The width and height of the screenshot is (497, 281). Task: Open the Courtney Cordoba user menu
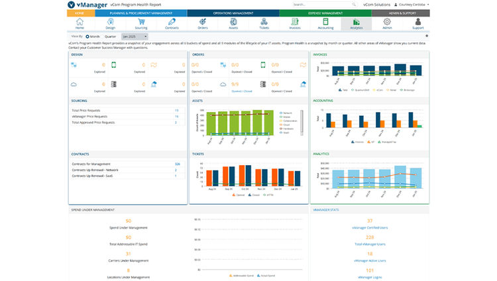(412, 5)
